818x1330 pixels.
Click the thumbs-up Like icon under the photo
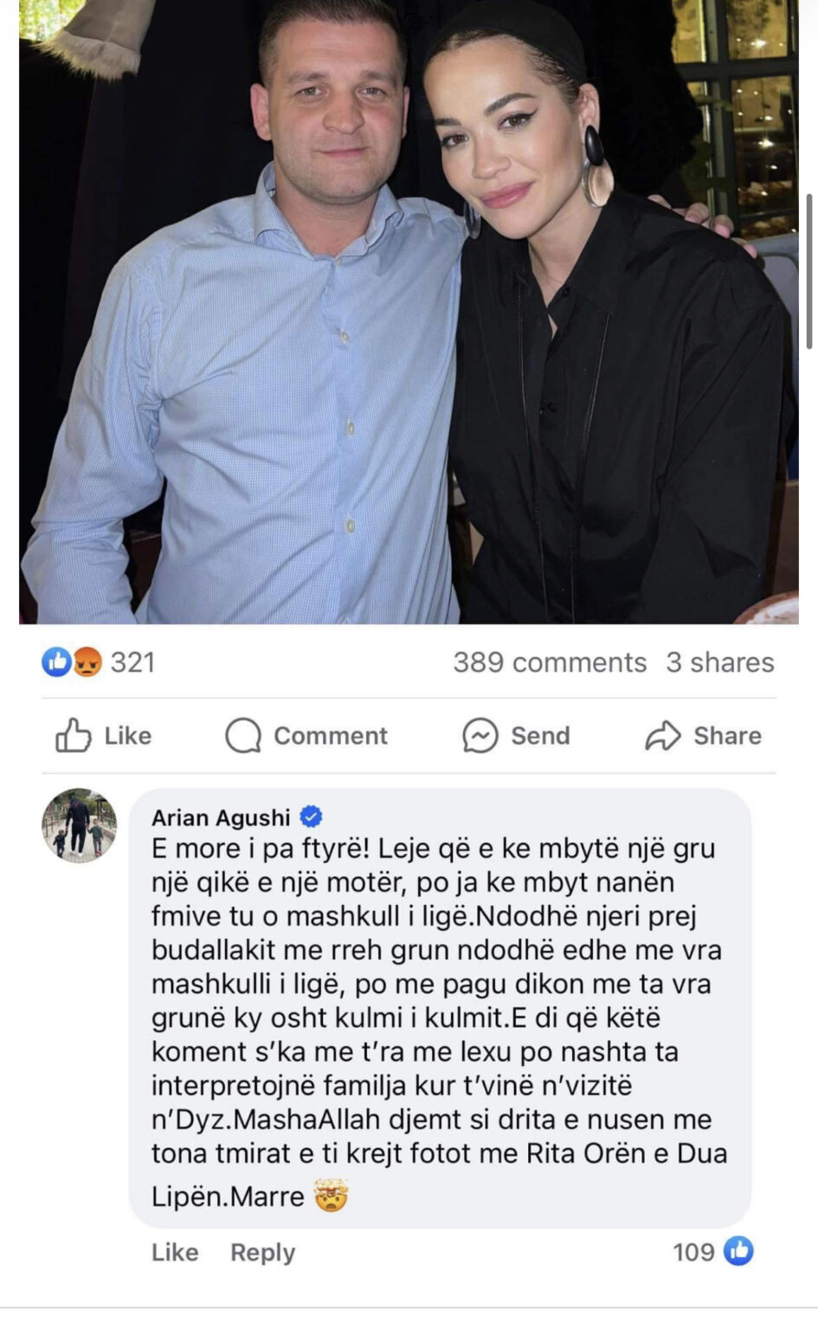74,736
